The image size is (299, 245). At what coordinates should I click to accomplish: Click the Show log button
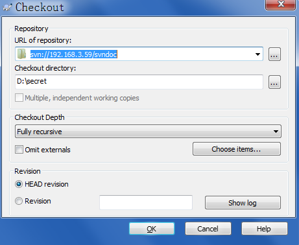[x=243, y=203]
